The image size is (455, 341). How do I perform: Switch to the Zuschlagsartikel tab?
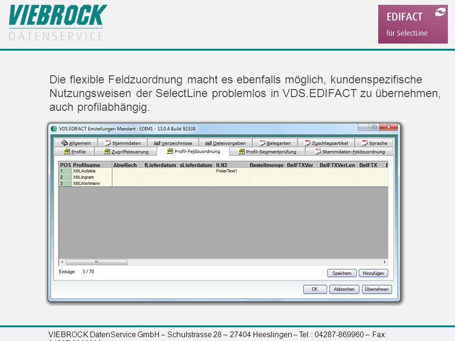[326, 143]
